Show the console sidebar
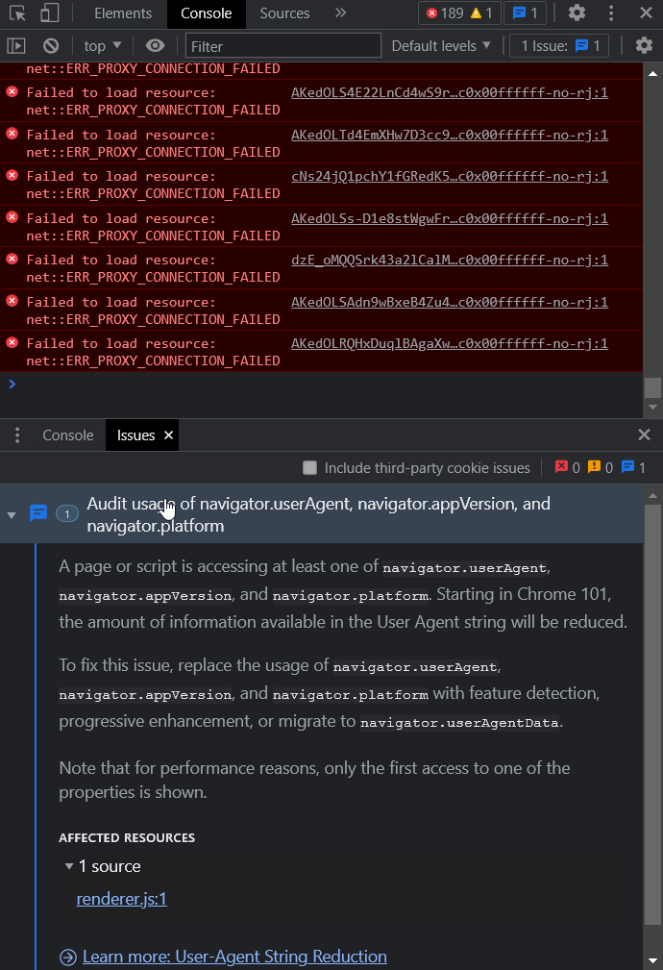 click(x=17, y=44)
